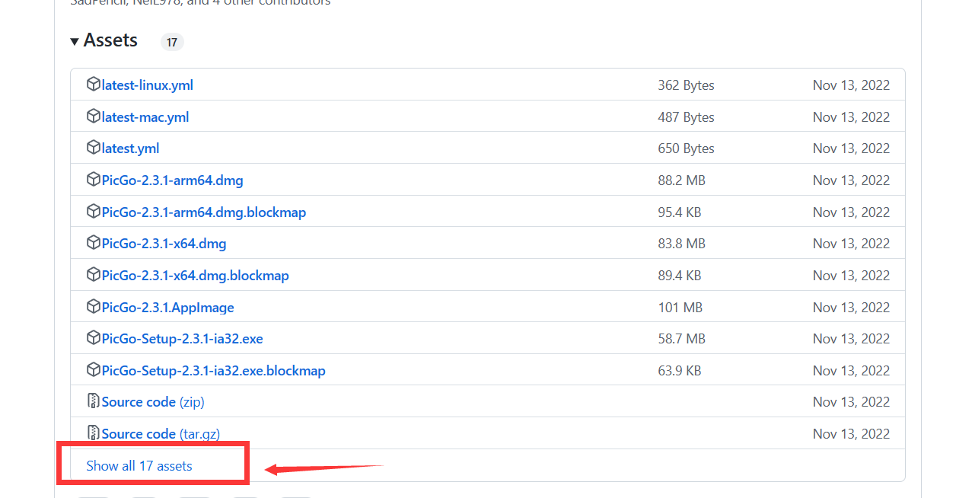
Task: Click the 17 assets count badge
Action: (x=172, y=42)
